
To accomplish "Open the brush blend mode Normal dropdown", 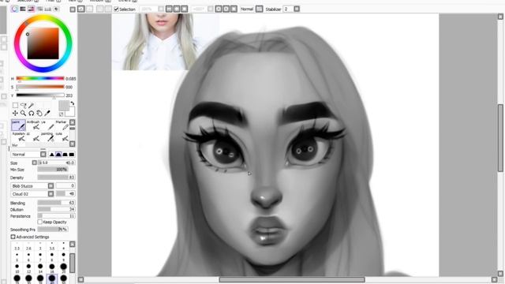I will click(43, 155).
